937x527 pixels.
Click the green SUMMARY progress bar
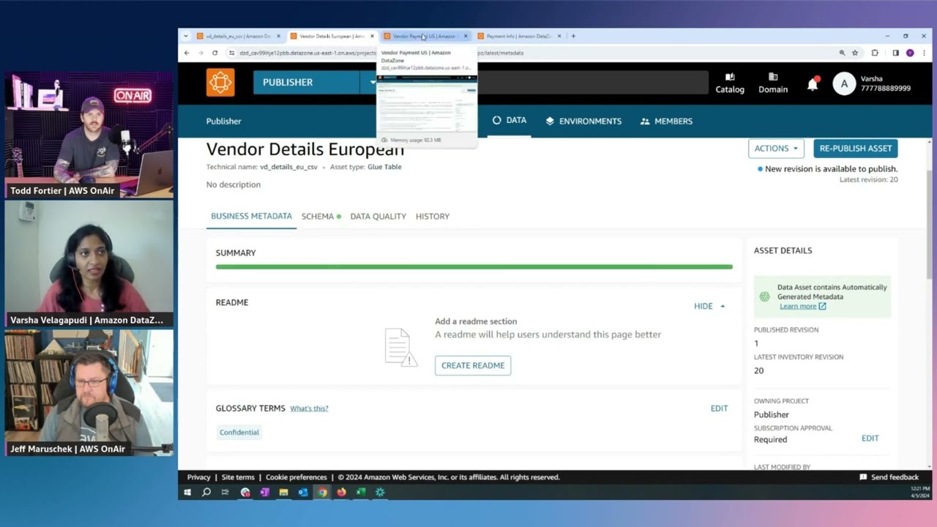[474, 267]
